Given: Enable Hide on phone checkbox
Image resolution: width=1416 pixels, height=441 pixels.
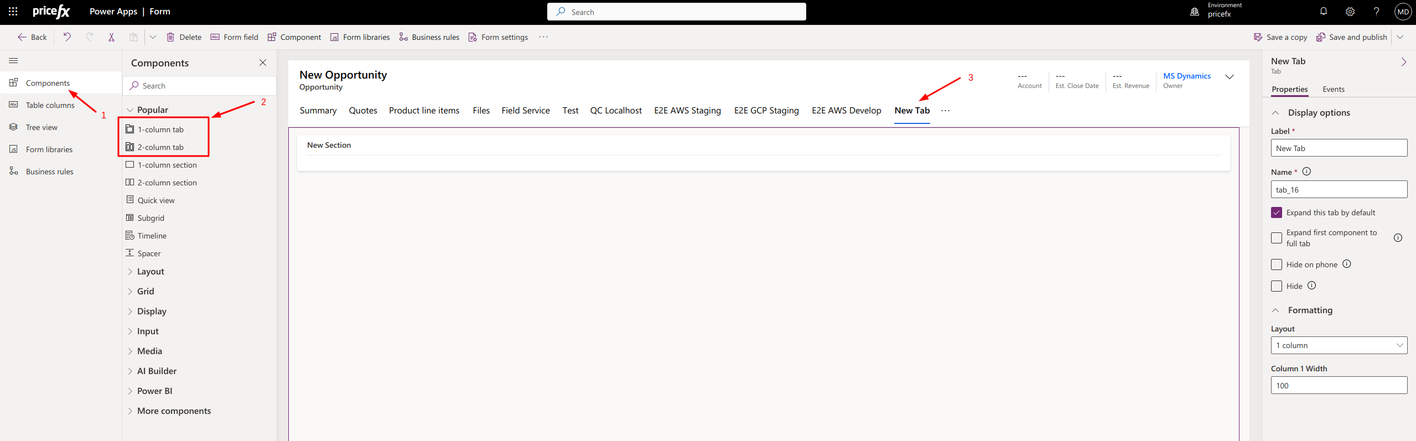Looking at the screenshot, I should tap(1277, 264).
